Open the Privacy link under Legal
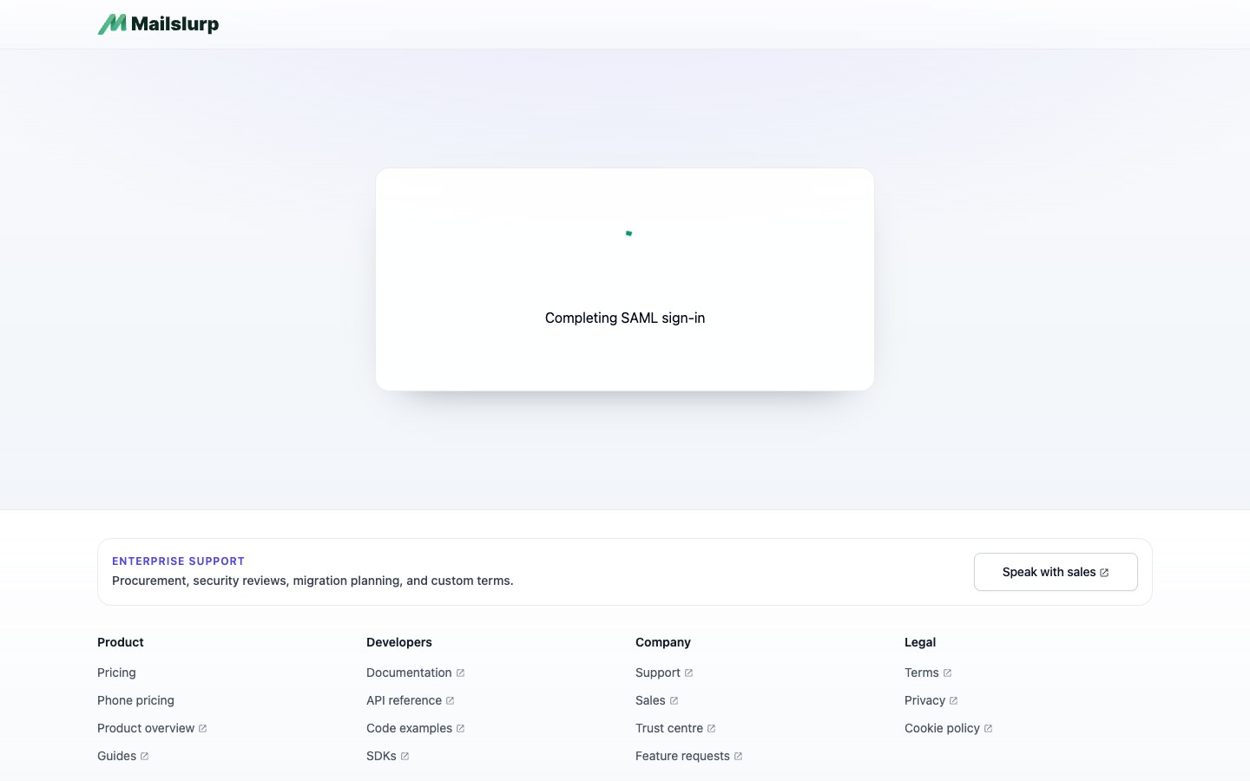Screen dimensions: 1250x781 931,700
